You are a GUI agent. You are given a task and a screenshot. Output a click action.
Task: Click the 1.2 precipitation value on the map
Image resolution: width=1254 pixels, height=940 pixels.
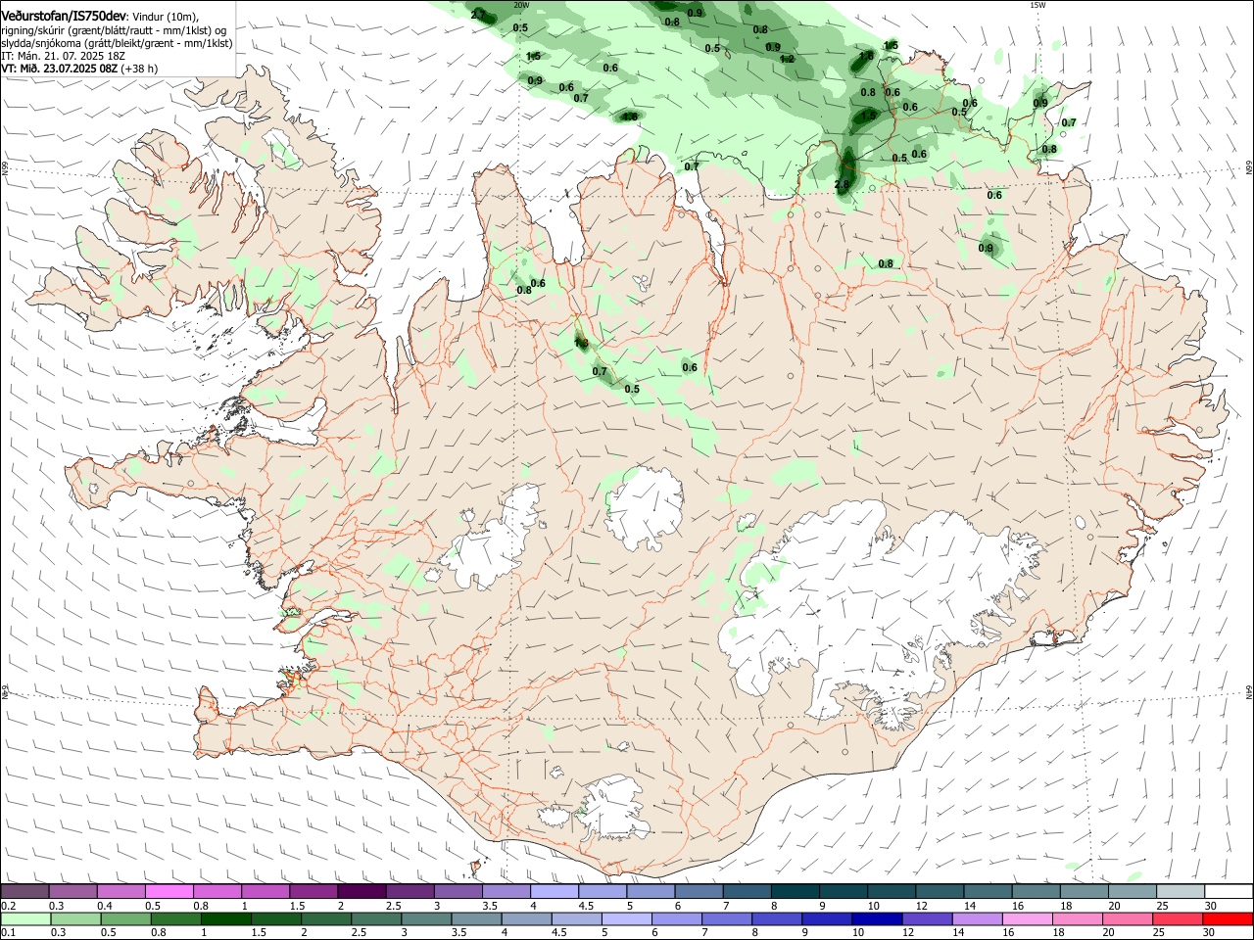coord(787,59)
